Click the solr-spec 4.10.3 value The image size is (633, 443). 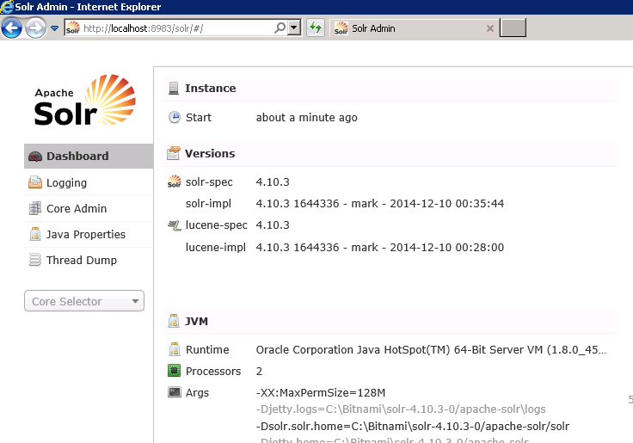pos(273,182)
